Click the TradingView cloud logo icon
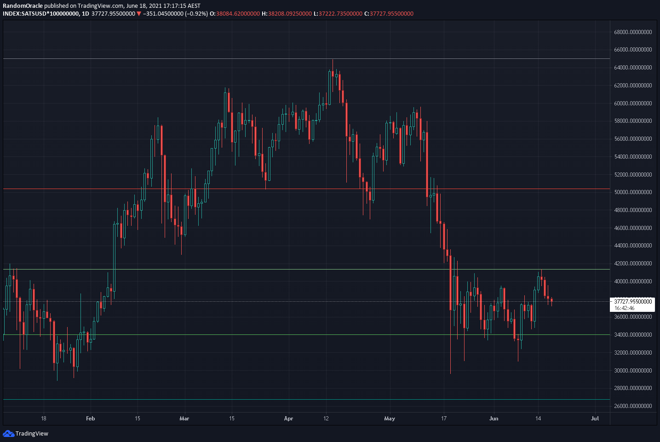This screenshot has height=442, width=660. click(x=8, y=433)
